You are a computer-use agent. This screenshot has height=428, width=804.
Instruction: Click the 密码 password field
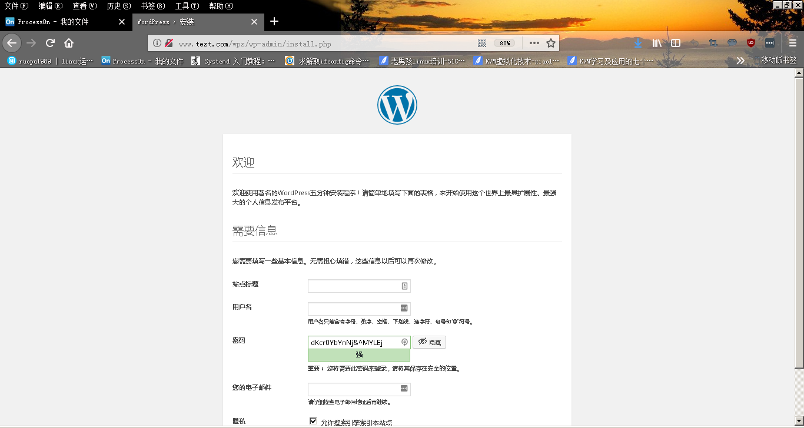(x=359, y=342)
